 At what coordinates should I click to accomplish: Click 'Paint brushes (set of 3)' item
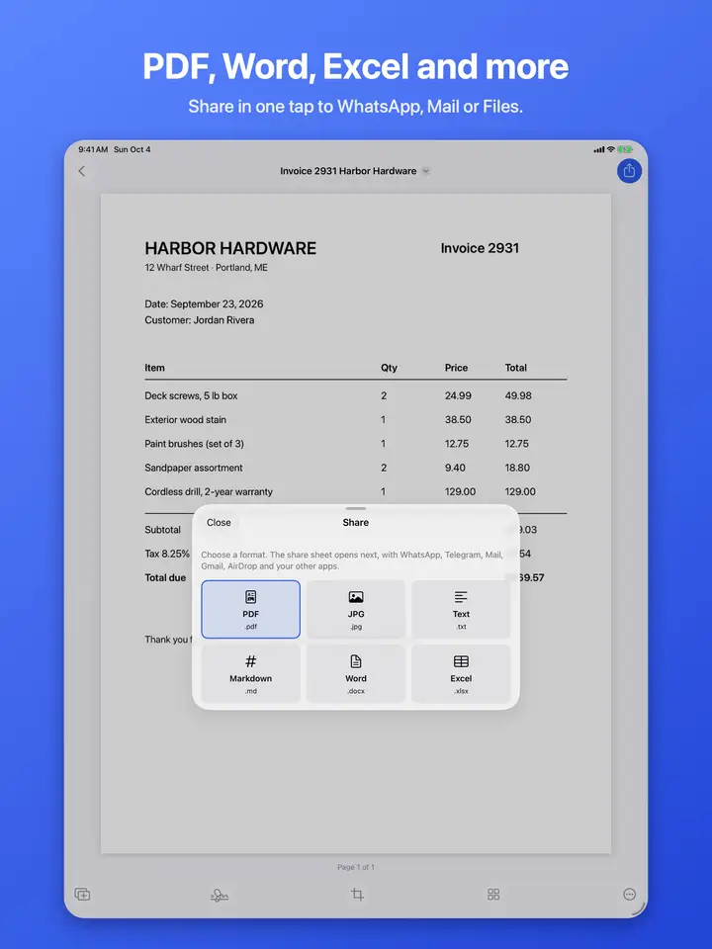194,444
